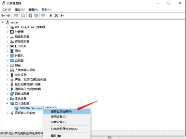Select the 处理器 tree item
Image resolution: width=186 pixels, height=139 pixels.
tap(19, 32)
